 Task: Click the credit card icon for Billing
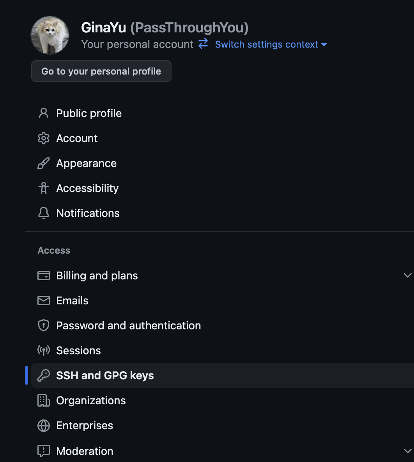tap(44, 275)
